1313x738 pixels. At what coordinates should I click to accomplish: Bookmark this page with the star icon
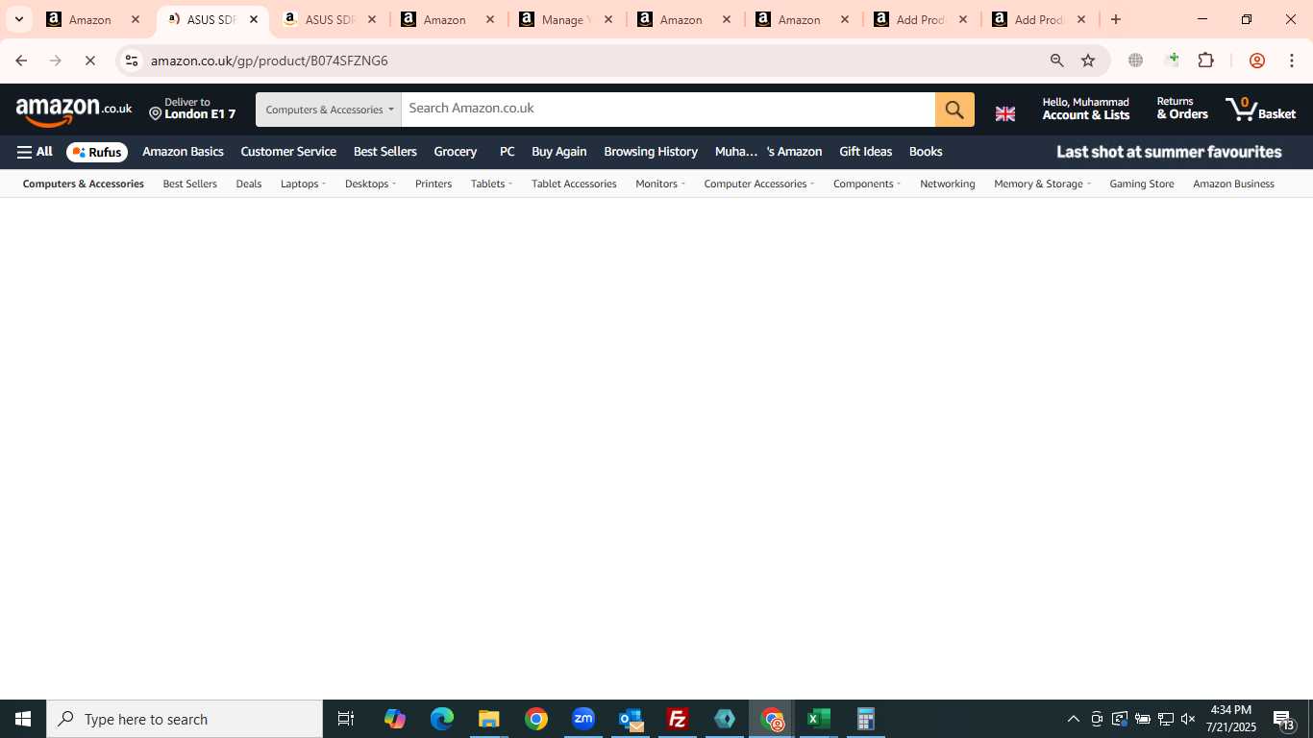point(1088,61)
